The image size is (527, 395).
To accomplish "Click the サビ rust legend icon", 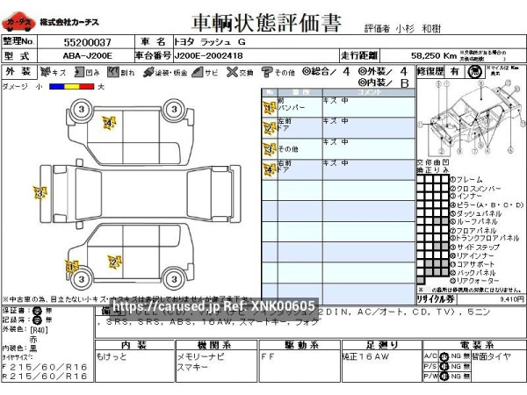I will [x=199, y=72].
